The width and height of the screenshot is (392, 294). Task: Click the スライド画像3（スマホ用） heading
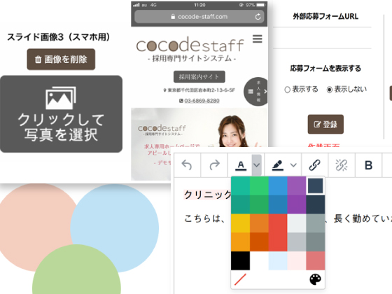tap(59, 37)
